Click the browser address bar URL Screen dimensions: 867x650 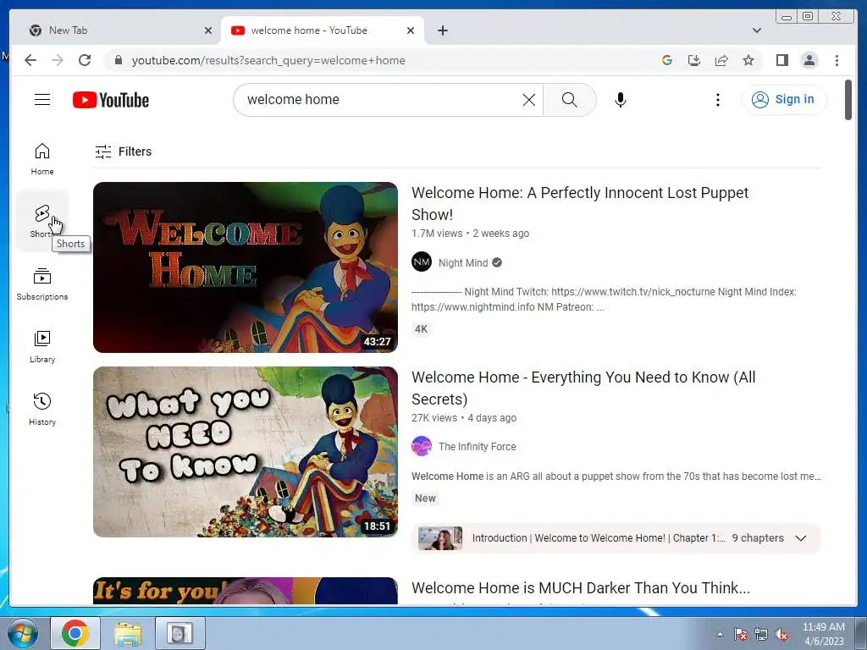click(x=268, y=60)
